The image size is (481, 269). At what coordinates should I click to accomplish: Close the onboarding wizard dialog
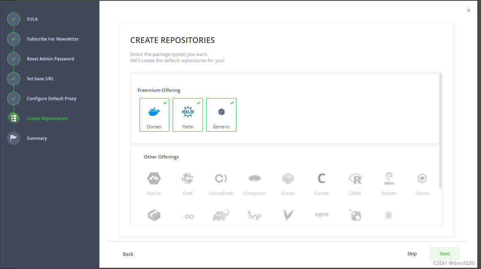click(x=469, y=10)
